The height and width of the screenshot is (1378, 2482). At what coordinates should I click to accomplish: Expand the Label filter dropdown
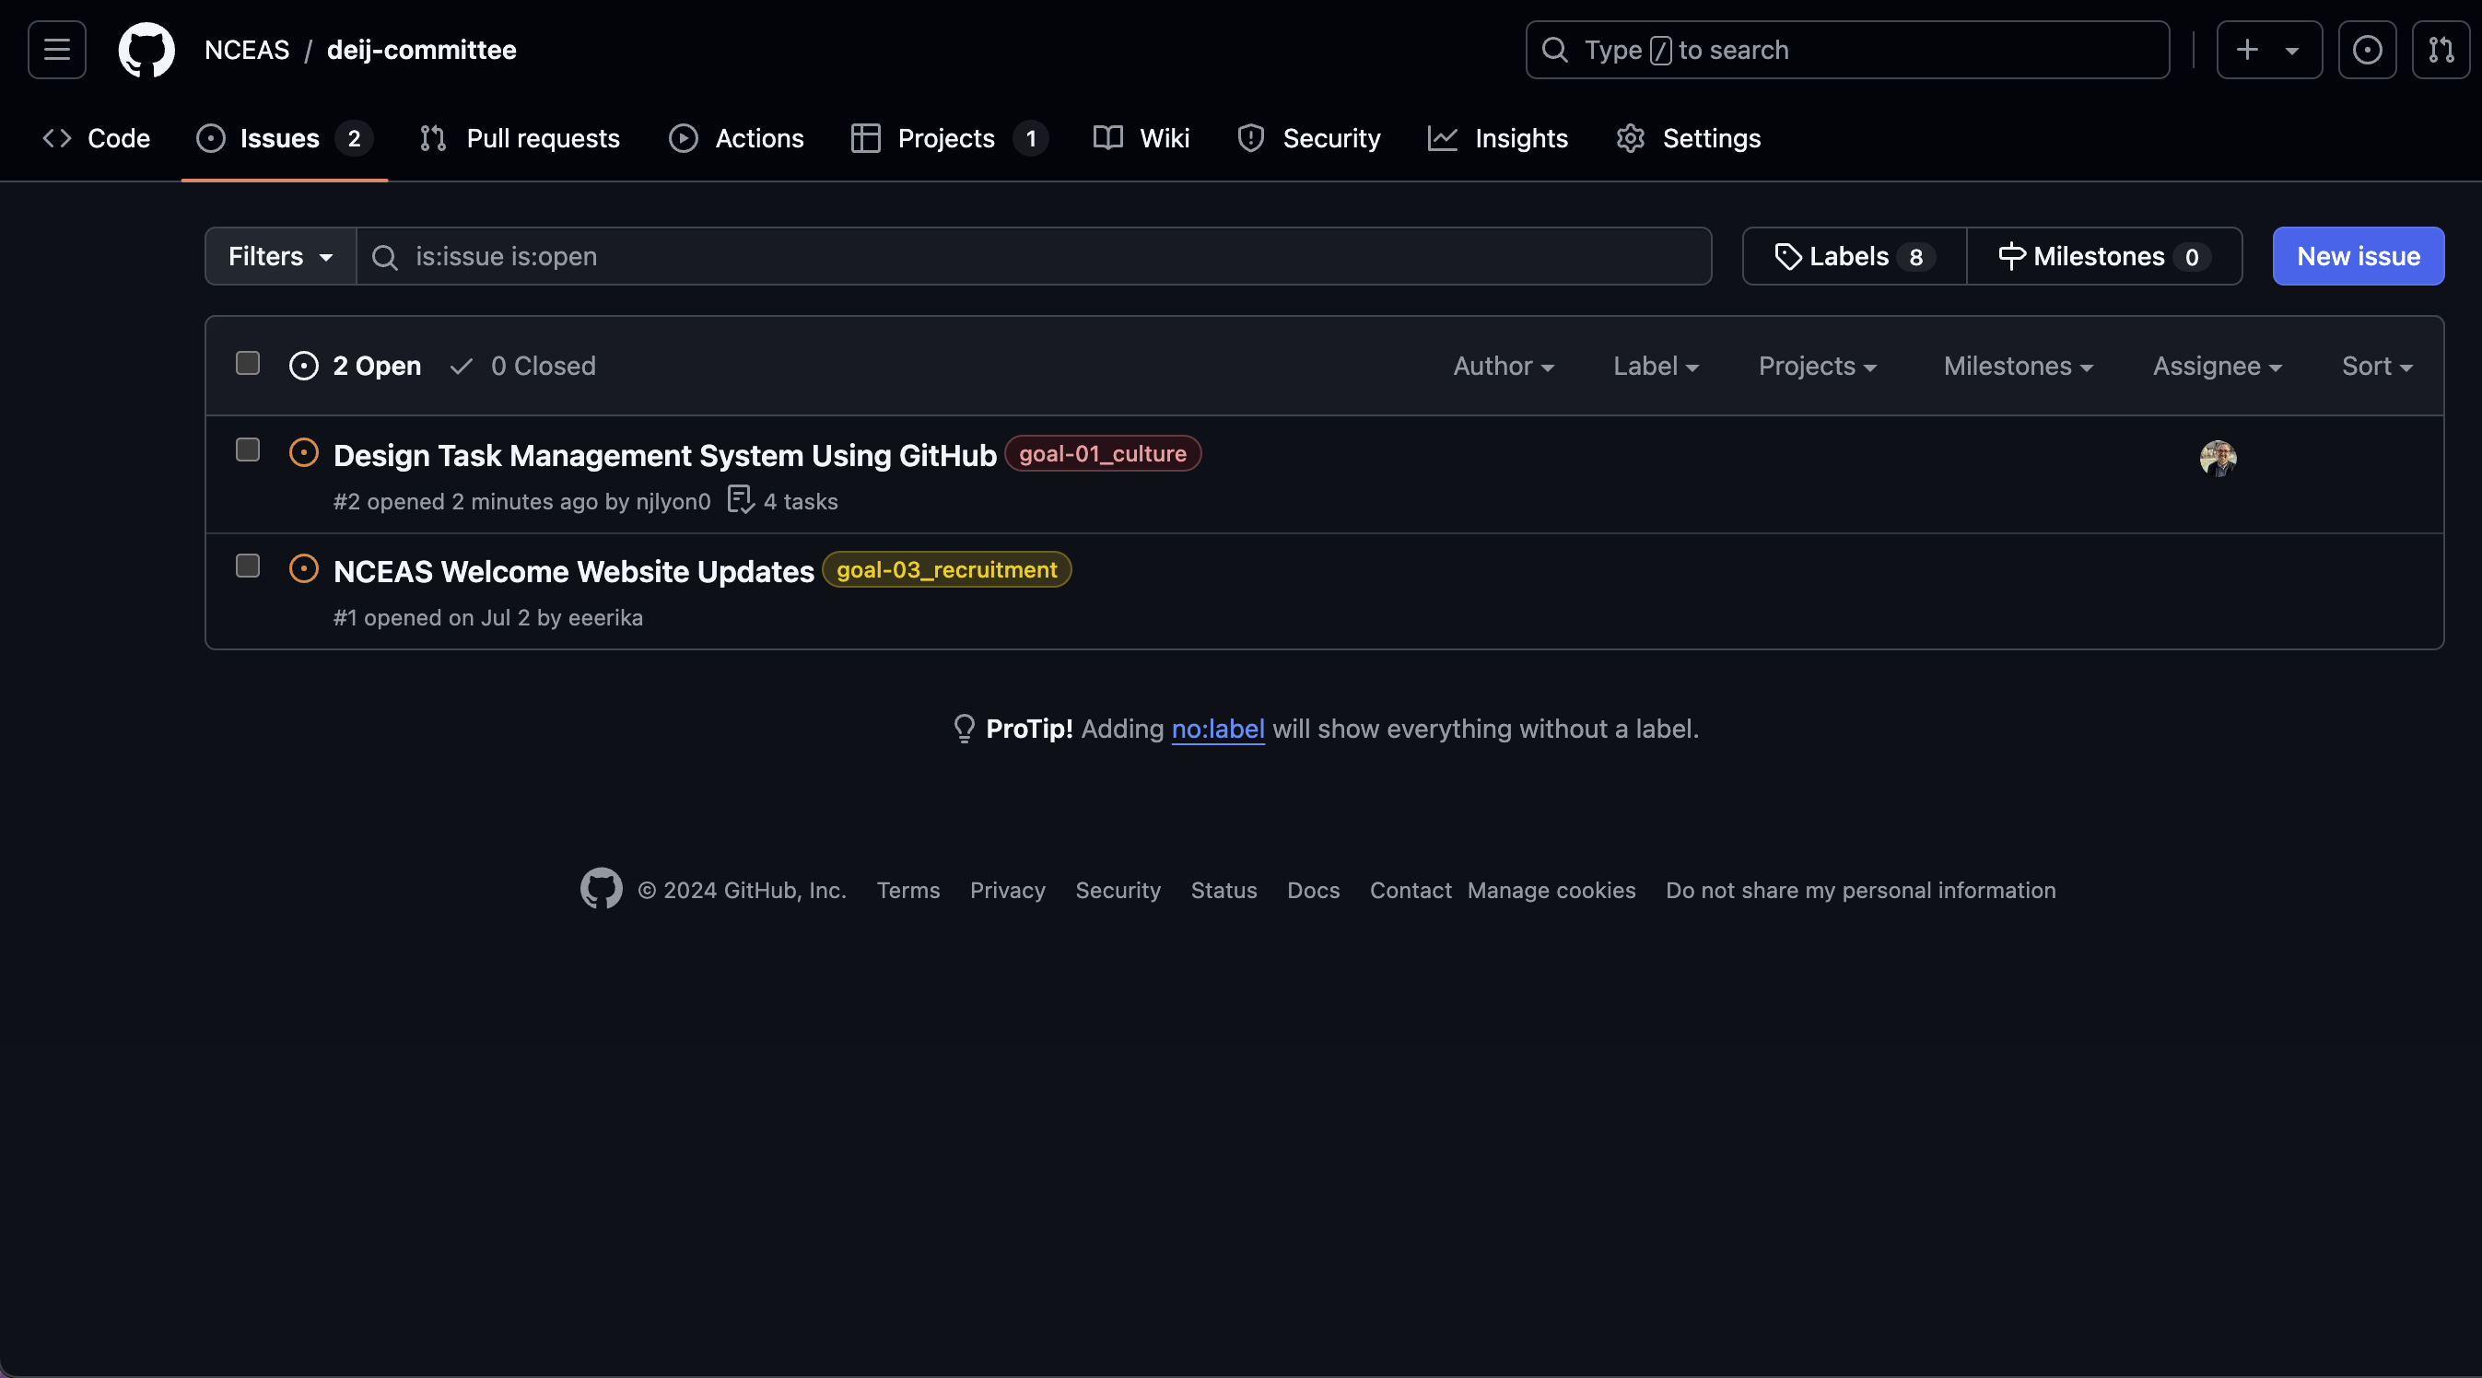pos(1656,367)
